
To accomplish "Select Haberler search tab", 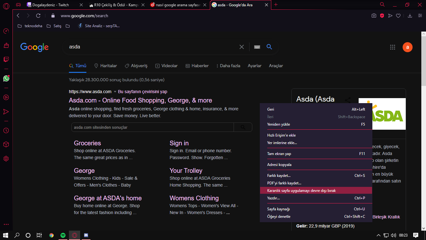I will [x=197, y=66].
